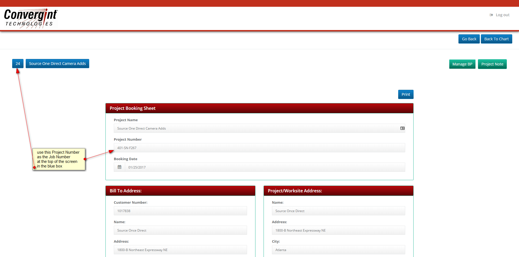Click the Customer Number label
The image size is (519, 257).
pos(131,202)
